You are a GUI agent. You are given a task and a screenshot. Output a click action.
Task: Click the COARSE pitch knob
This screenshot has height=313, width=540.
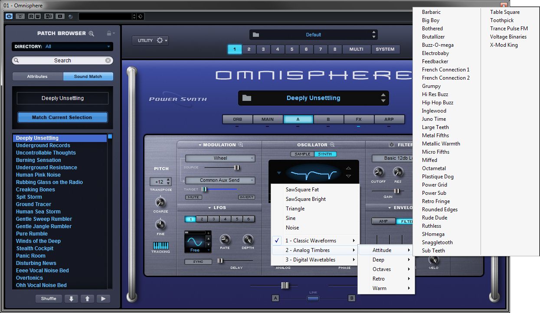click(160, 202)
